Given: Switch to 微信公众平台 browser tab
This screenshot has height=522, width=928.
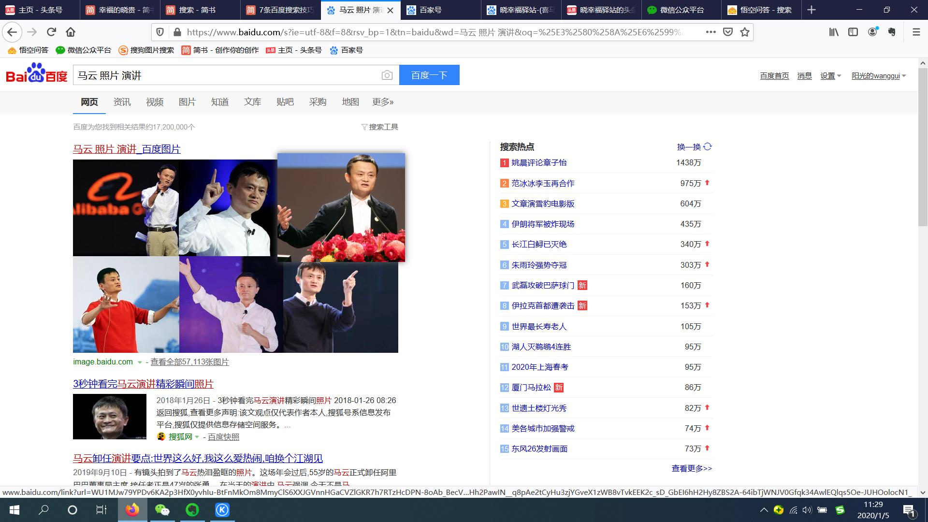Looking at the screenshot, I should click(681, 10).
